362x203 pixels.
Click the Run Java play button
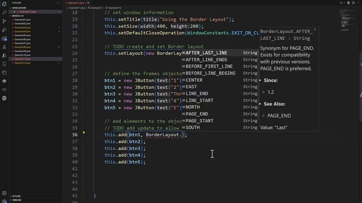(341, 3)
